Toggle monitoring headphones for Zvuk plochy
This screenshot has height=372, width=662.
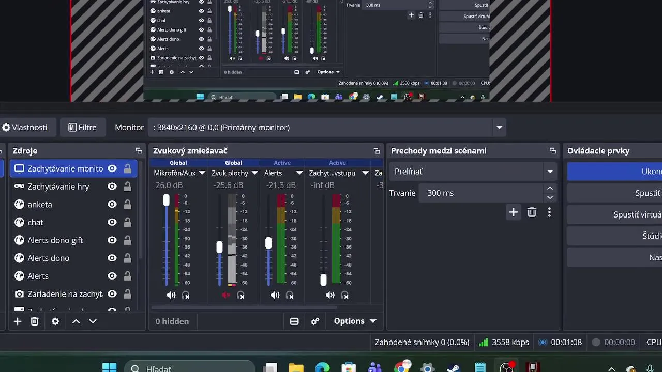coord(240,295)
